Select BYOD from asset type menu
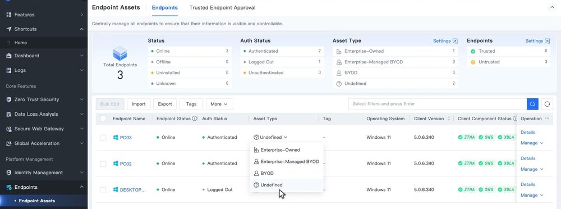The height and width of the screenshot is (209, 561). (287, 173)
